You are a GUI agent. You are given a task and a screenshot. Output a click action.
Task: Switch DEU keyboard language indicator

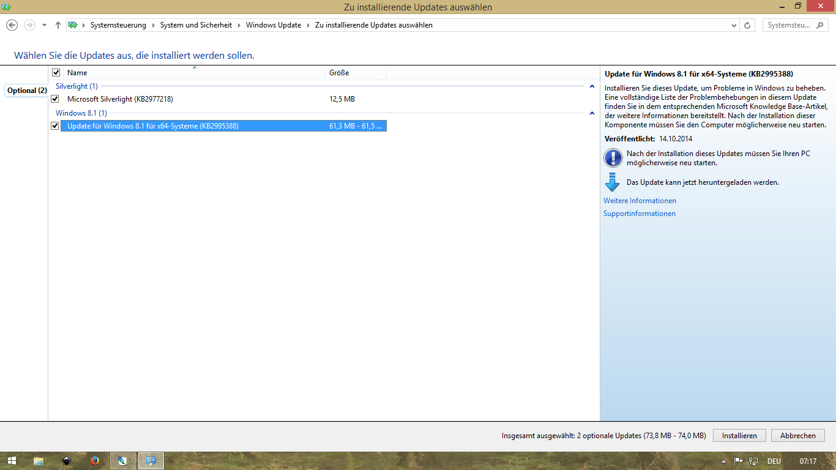[774, 461]
